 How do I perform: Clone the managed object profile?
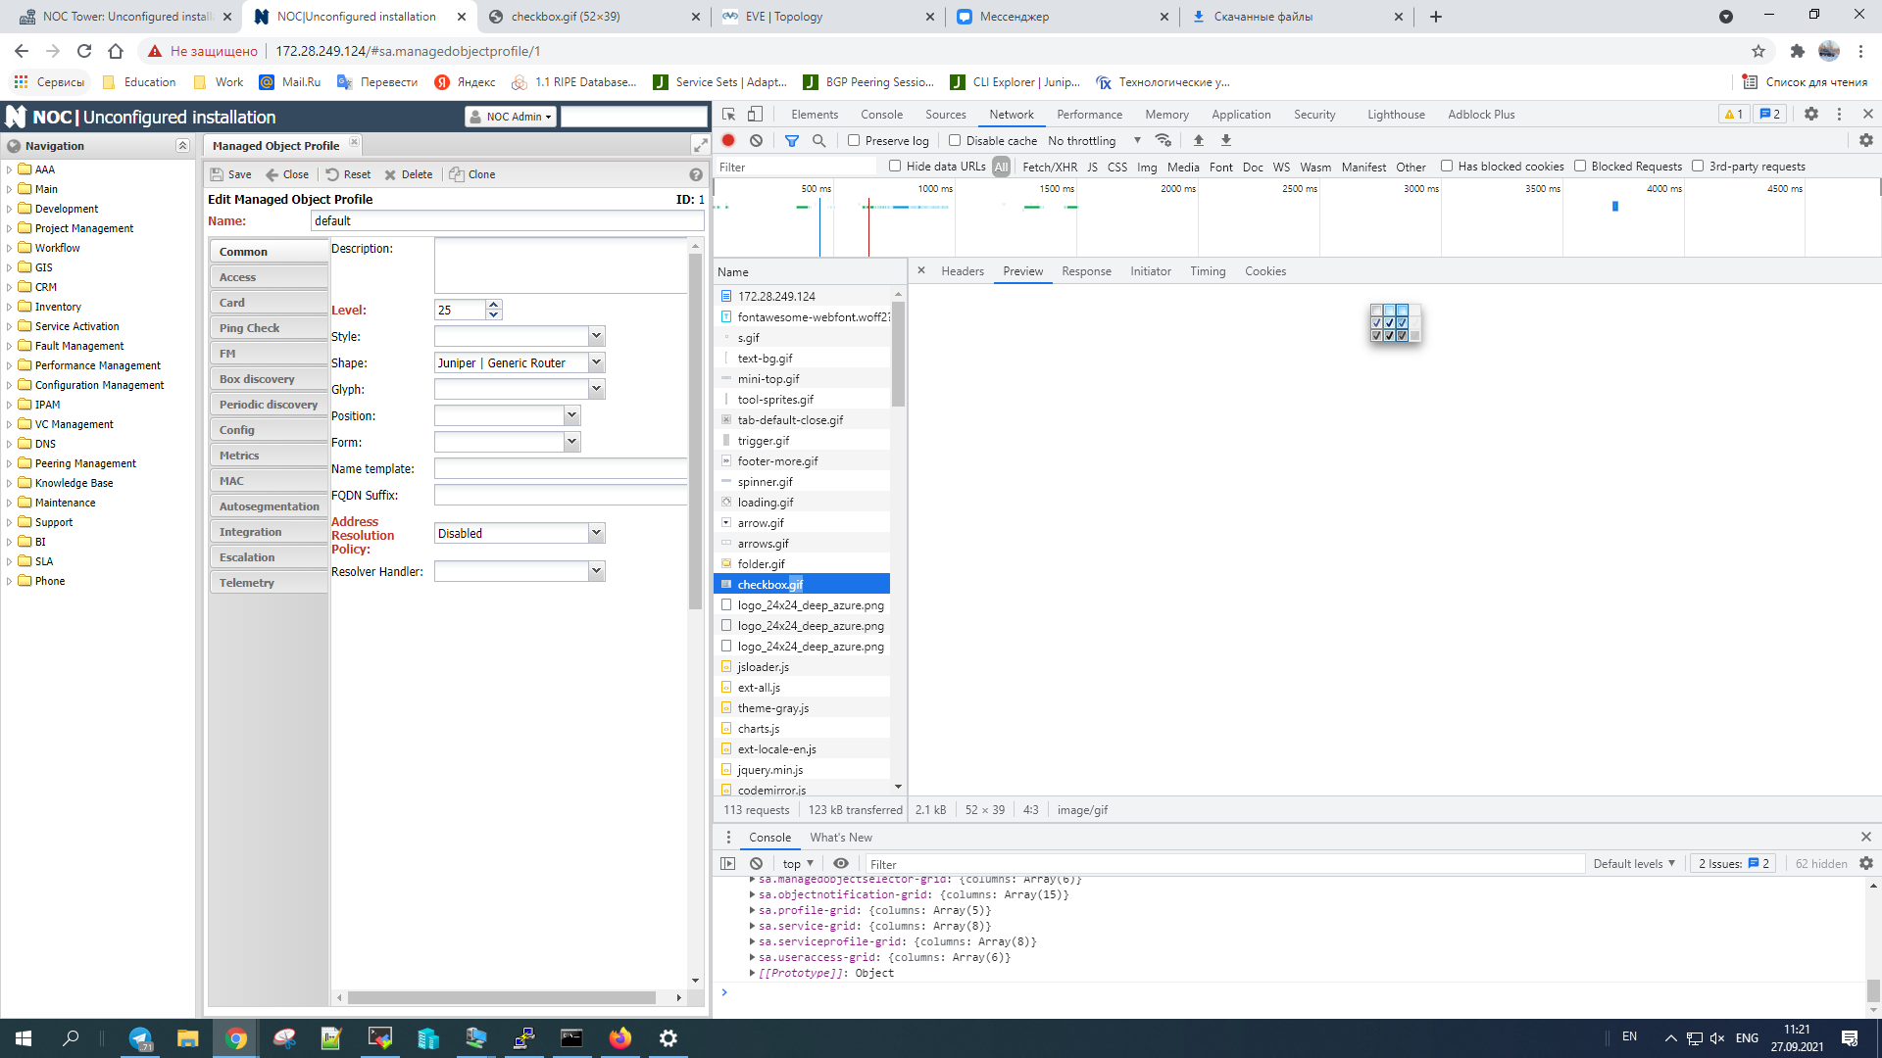[471, 174]
